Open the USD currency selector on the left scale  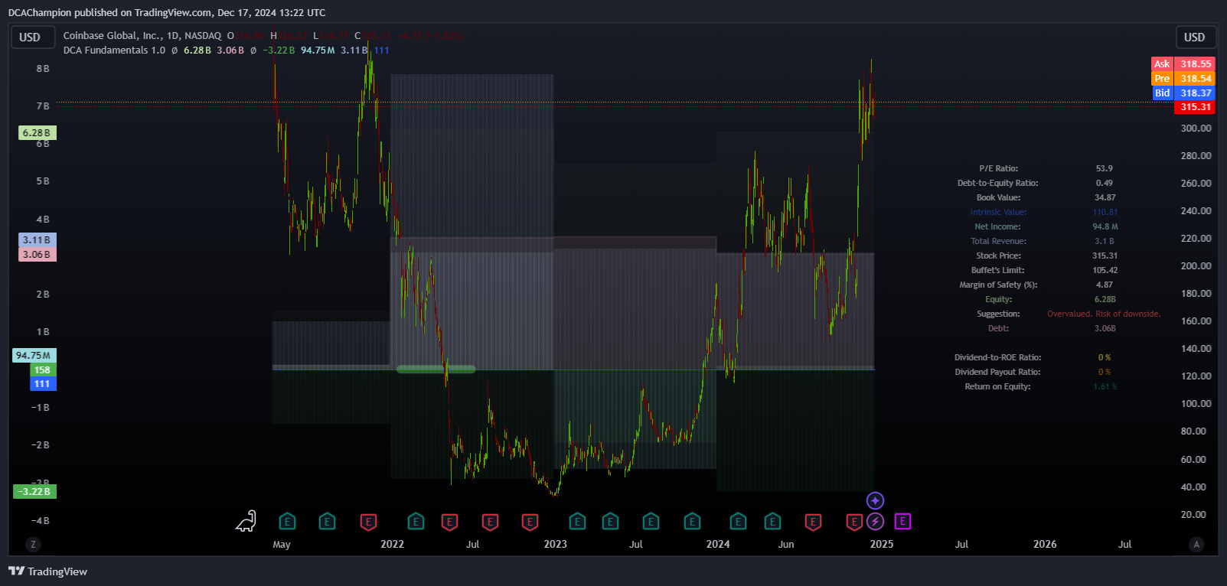tap(33, 37)
